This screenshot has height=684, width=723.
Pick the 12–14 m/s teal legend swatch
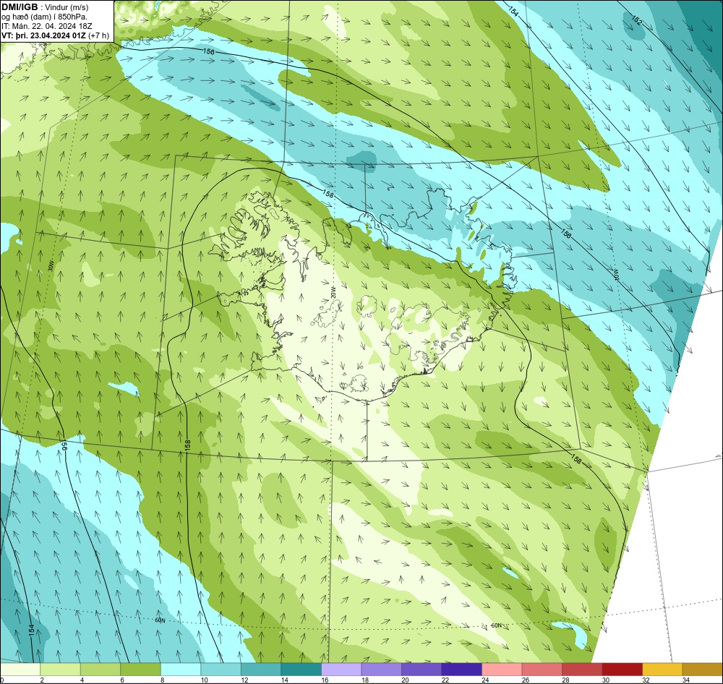tap(261, 670)
